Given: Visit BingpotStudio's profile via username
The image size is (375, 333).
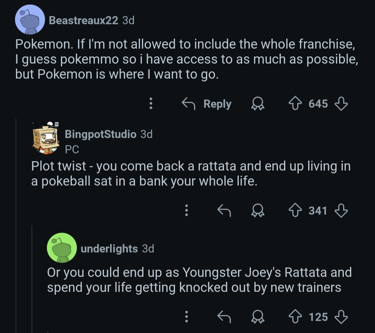Looking at the screenshot, I should [100, 134].
